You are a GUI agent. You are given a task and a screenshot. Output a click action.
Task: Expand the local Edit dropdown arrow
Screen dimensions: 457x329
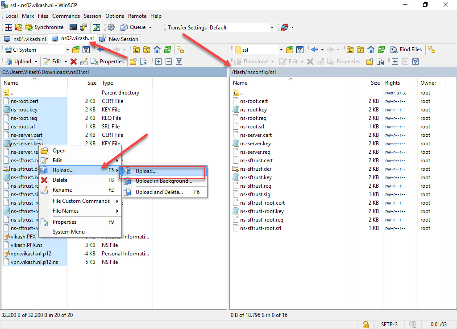pyautogui.click(x=66, y=62)
